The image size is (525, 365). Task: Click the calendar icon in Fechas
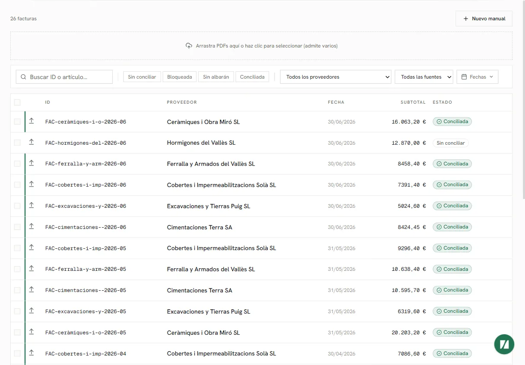click(x=464, y=77)
